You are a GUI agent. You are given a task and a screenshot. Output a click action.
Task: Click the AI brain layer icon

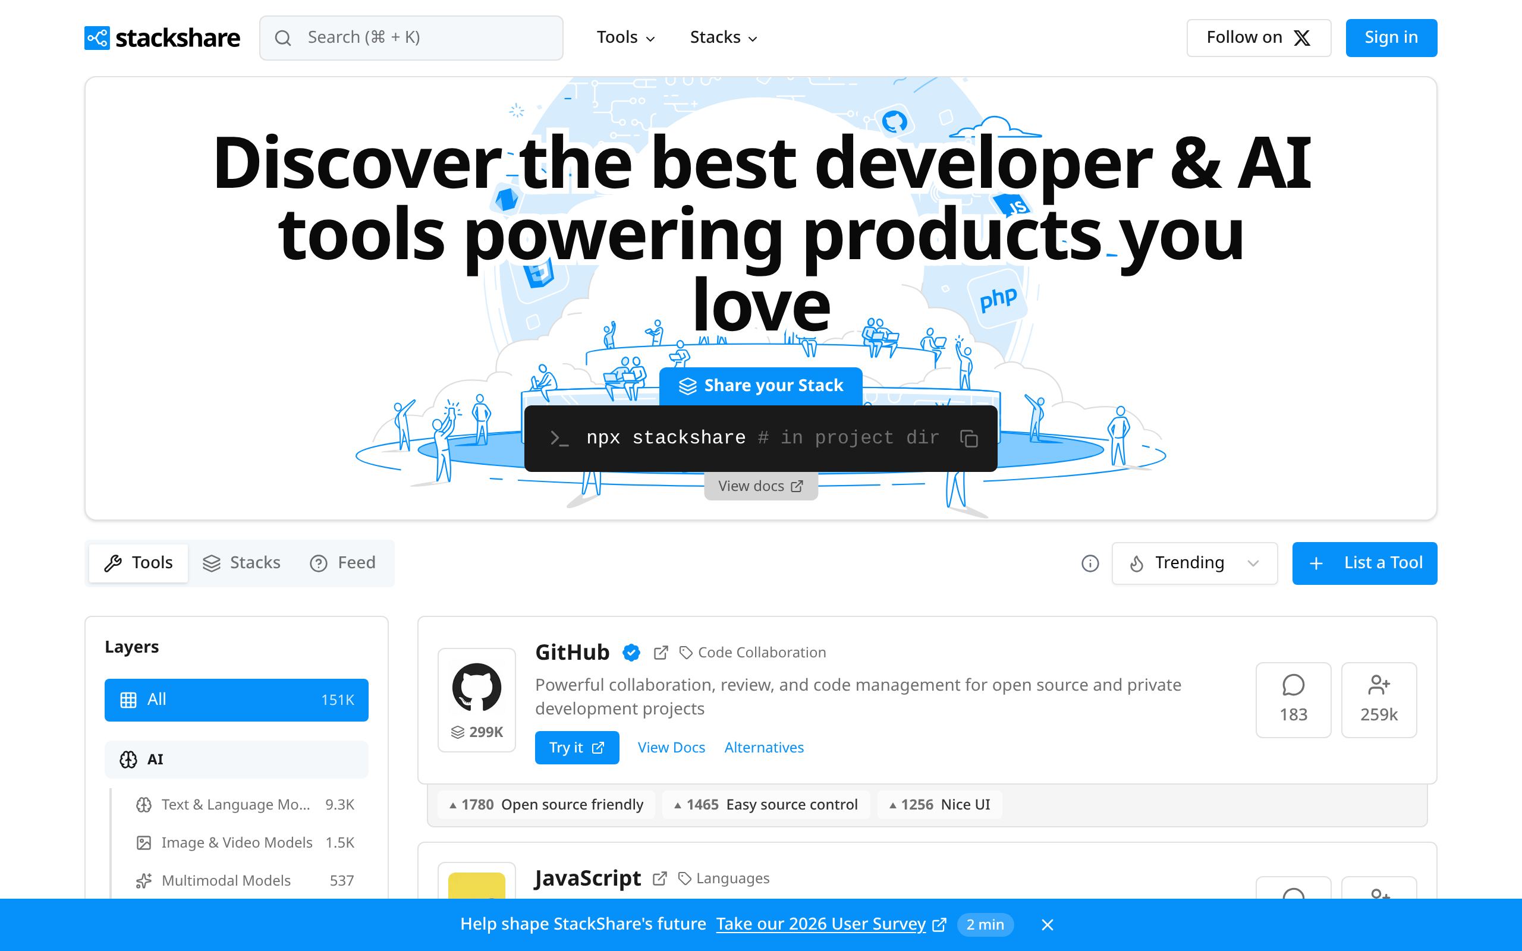click(128, 760)
